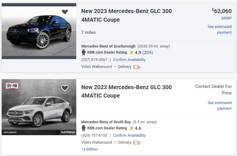
Task: Confirm Availability at Mercedes-Benz of Scarborough
Action: (x=129, y=60)
